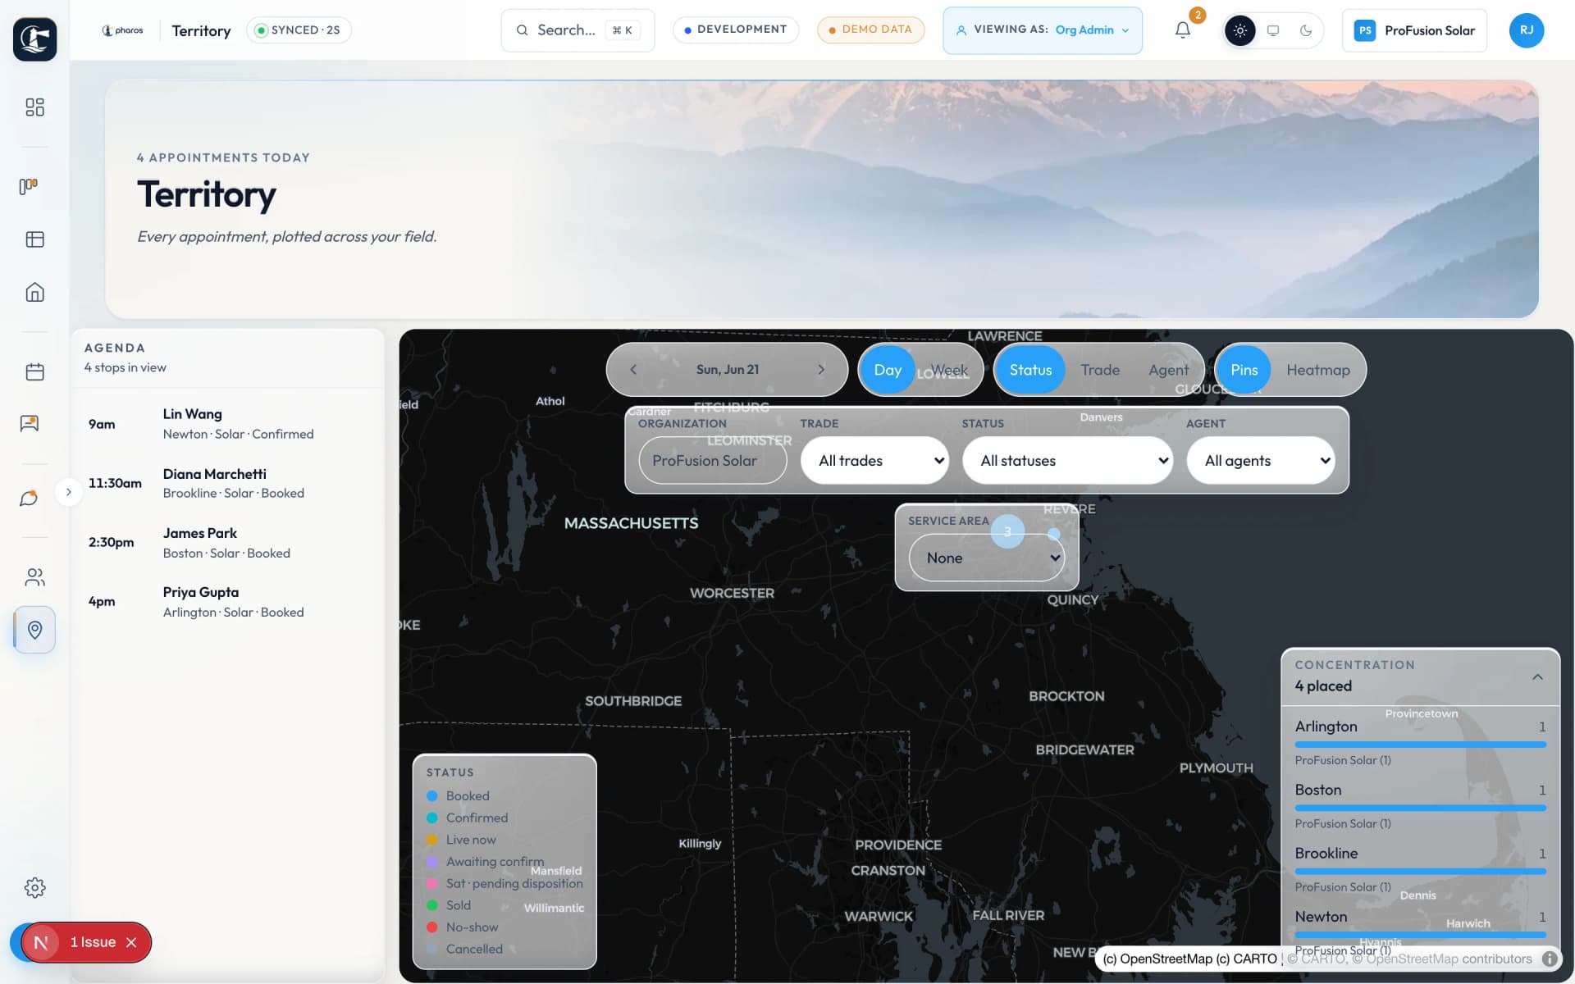Switch to dark theme moon toggle
The height and width of the screenshot is (984, 1575).
pos(1306,30)
